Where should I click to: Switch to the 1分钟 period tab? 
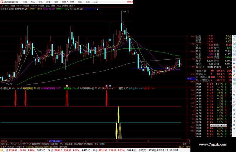(x=12, y=6)
